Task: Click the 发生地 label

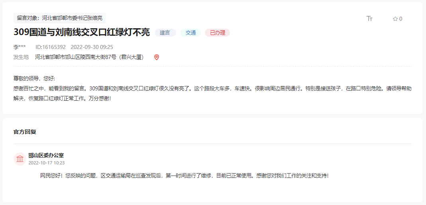Action: point(21,57)
